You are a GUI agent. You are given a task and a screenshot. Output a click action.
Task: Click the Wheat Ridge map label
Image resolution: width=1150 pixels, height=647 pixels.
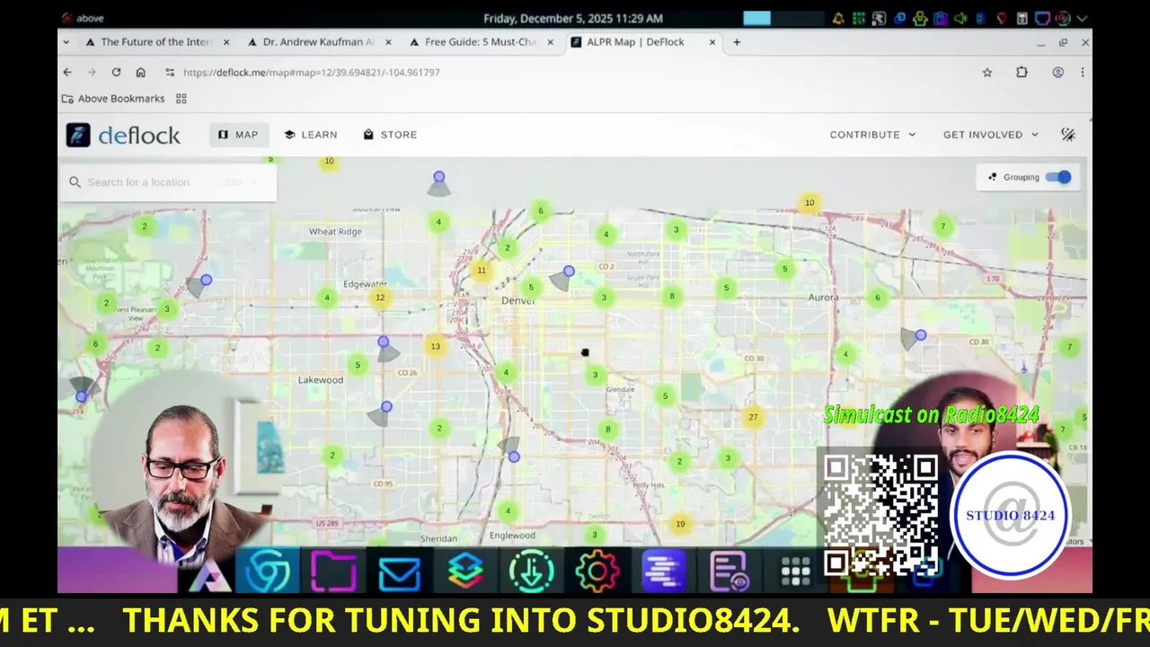click(x=335, y=232)
